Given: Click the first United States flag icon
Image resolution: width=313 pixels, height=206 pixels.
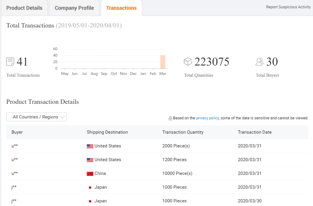Looking at the screenshot, I should click(x=90, y=146).
